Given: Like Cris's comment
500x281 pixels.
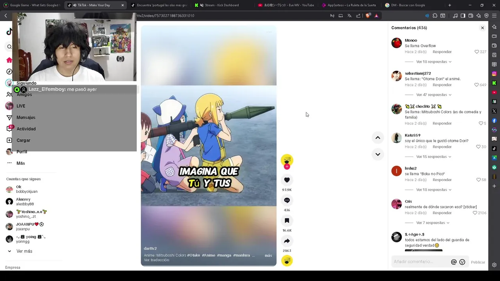Looking at the screenshot, I should [475, 213].
